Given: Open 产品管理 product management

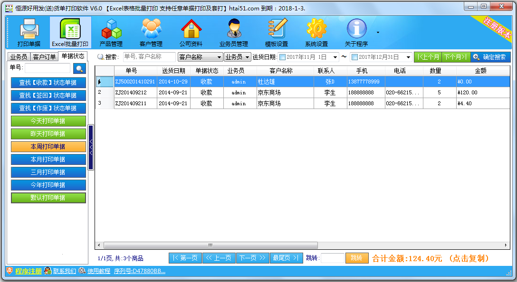Looking at the screenshot, I should (x=111, y=33).
